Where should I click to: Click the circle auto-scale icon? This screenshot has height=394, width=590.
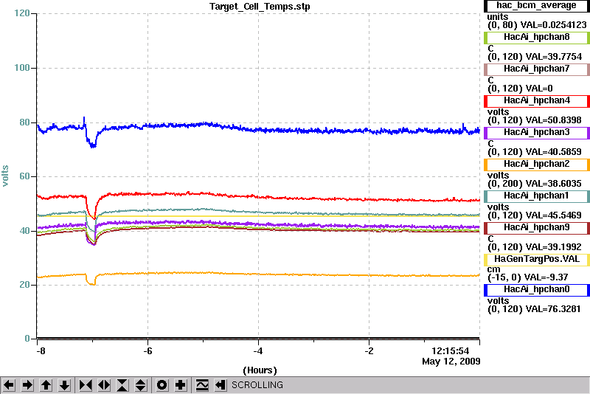(x=162, y=385)
